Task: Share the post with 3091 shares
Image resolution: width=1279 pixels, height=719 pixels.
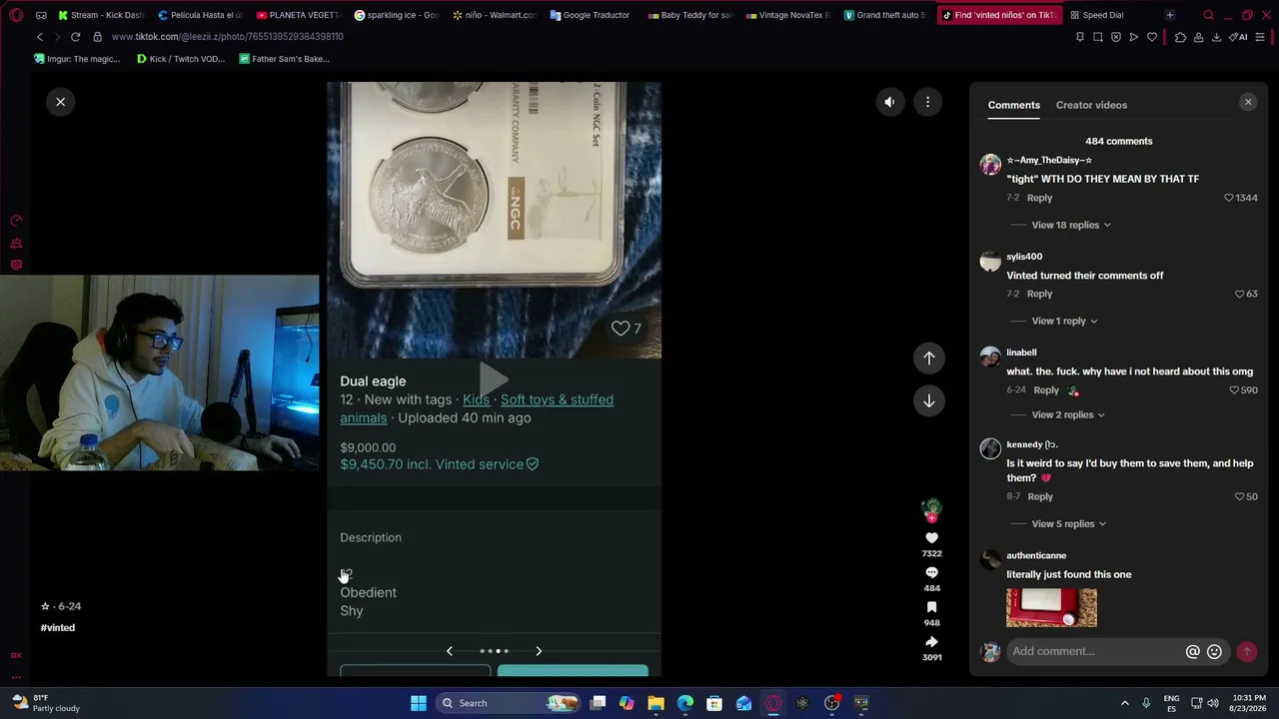Action: coord(931,642)
